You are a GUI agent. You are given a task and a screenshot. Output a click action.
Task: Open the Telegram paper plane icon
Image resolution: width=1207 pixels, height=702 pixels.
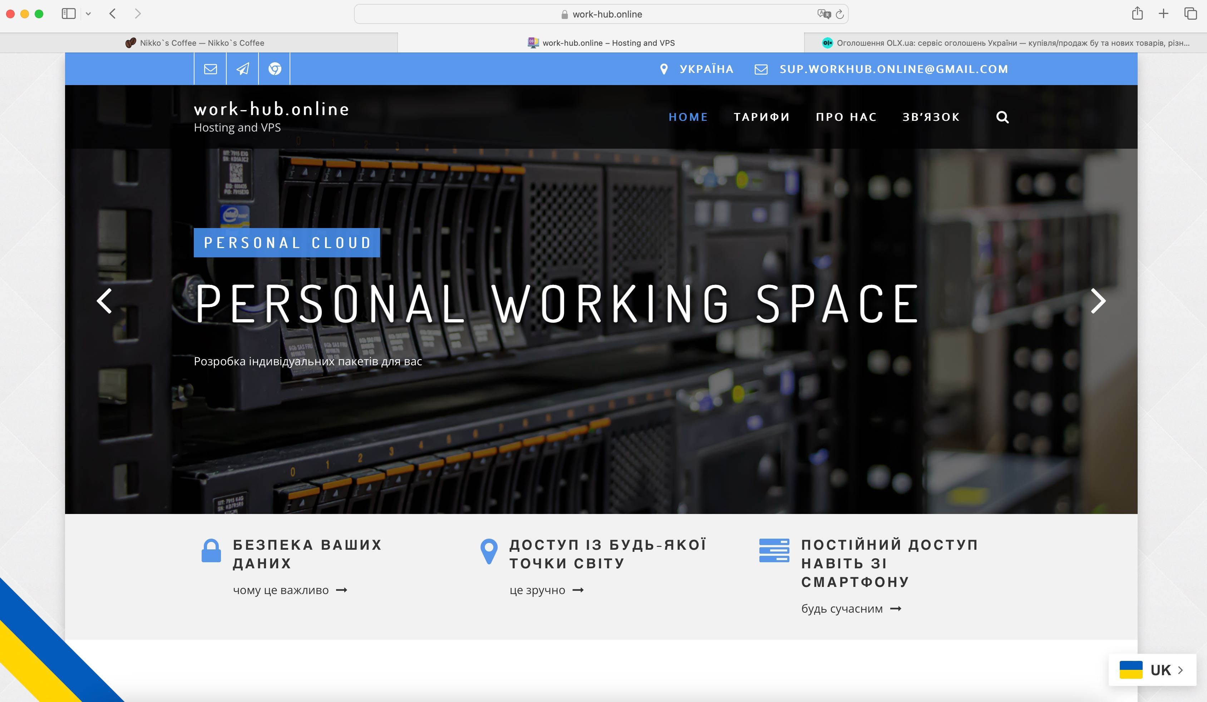point(243,69)
